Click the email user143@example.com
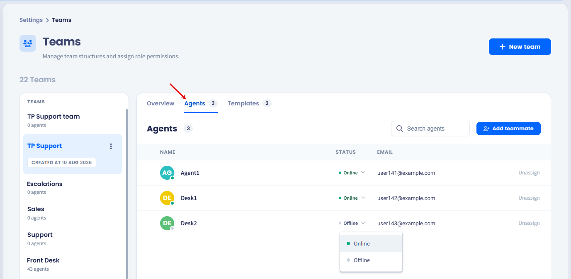Viewport: 571px width, 279px height. click(x=406, y=223)
